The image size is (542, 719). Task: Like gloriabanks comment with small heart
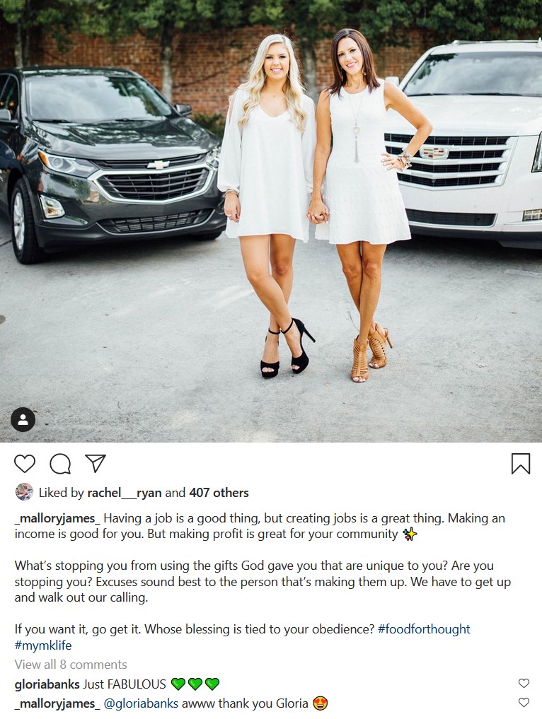pos(524,683)
